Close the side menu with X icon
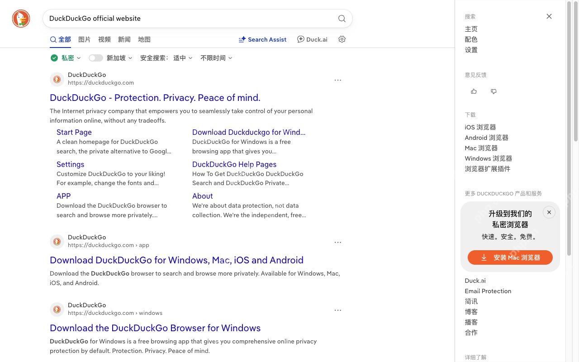The image size is (579, 362). coord(549,16)
